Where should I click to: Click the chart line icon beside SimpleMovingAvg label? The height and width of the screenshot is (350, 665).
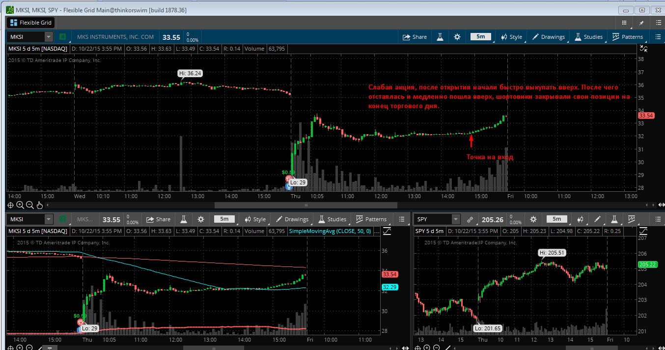[387, 231]
